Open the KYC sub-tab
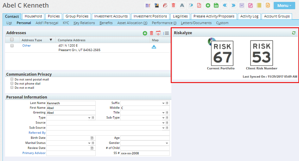This screenshot has width=299, height=161. point(66,23)
